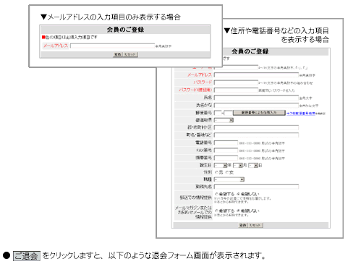Click リセット button in the email-only form

[x=130, y=54]
